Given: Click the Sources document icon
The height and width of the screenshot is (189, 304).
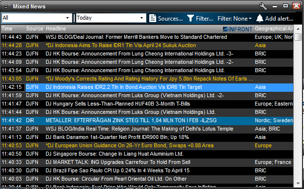Looking at the screenshot, I should pos(153,19).
